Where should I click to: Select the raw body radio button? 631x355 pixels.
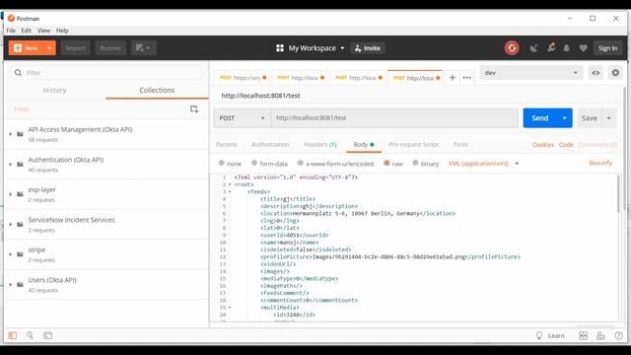point(386,163)
